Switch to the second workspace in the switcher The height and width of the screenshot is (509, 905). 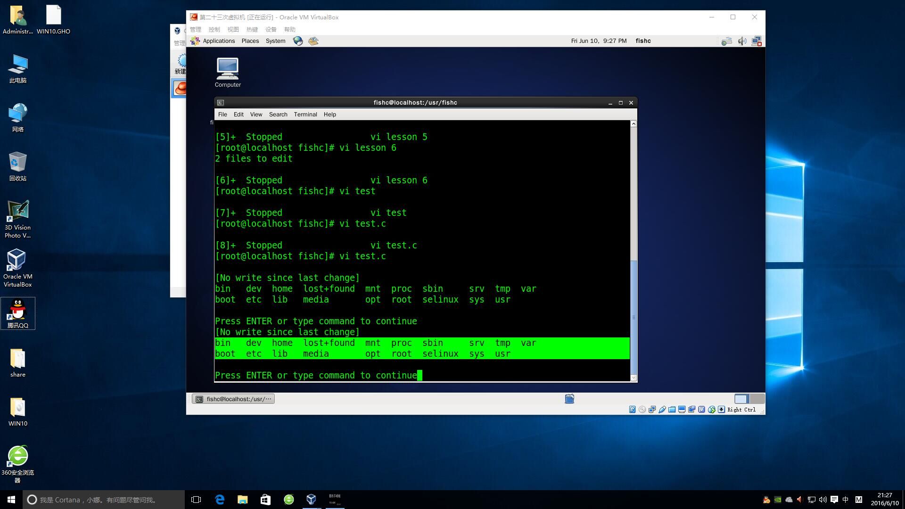(757, 399)
